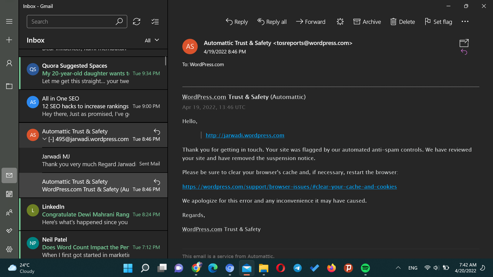Viewport: 493px width, 277px height.
Task: Open the To Do checkmark icon
Action: [9, 231]
